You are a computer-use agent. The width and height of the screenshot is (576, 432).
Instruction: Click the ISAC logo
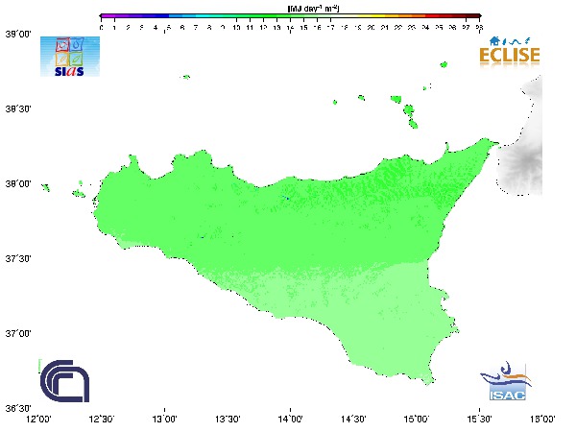[506, 381]
